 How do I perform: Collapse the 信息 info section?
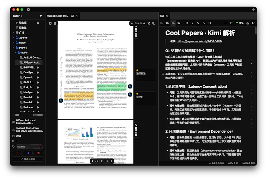(x=13, y=115)
